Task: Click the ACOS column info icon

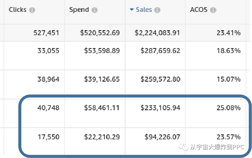Action: click(213, 10)
